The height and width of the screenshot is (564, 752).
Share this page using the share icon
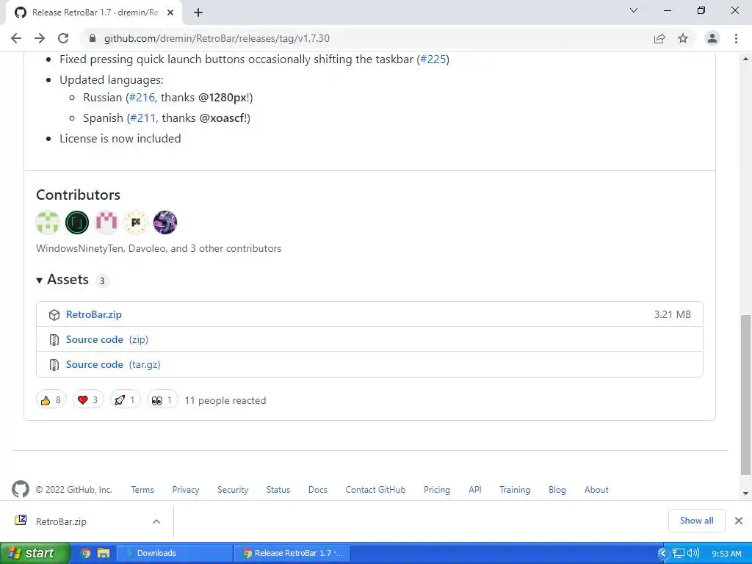[659, 38]
